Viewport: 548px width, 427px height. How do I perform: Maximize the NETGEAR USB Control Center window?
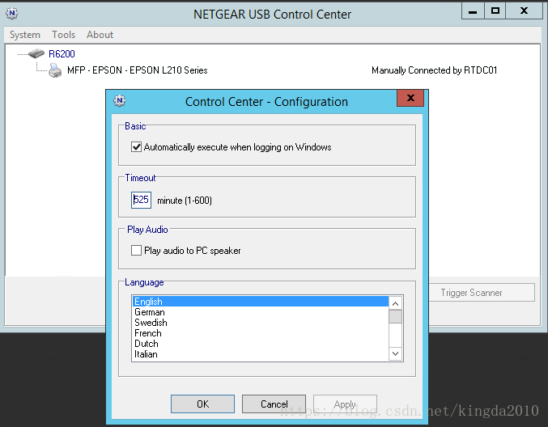pyautogui.click(x=495, y=11)
